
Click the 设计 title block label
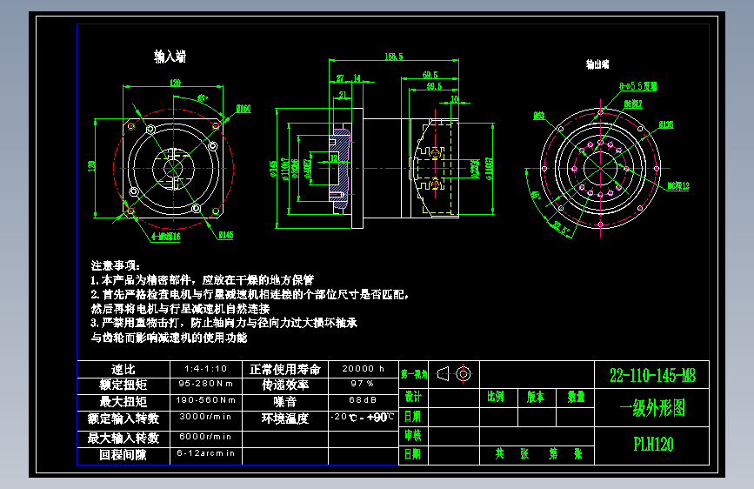(413, 397)
